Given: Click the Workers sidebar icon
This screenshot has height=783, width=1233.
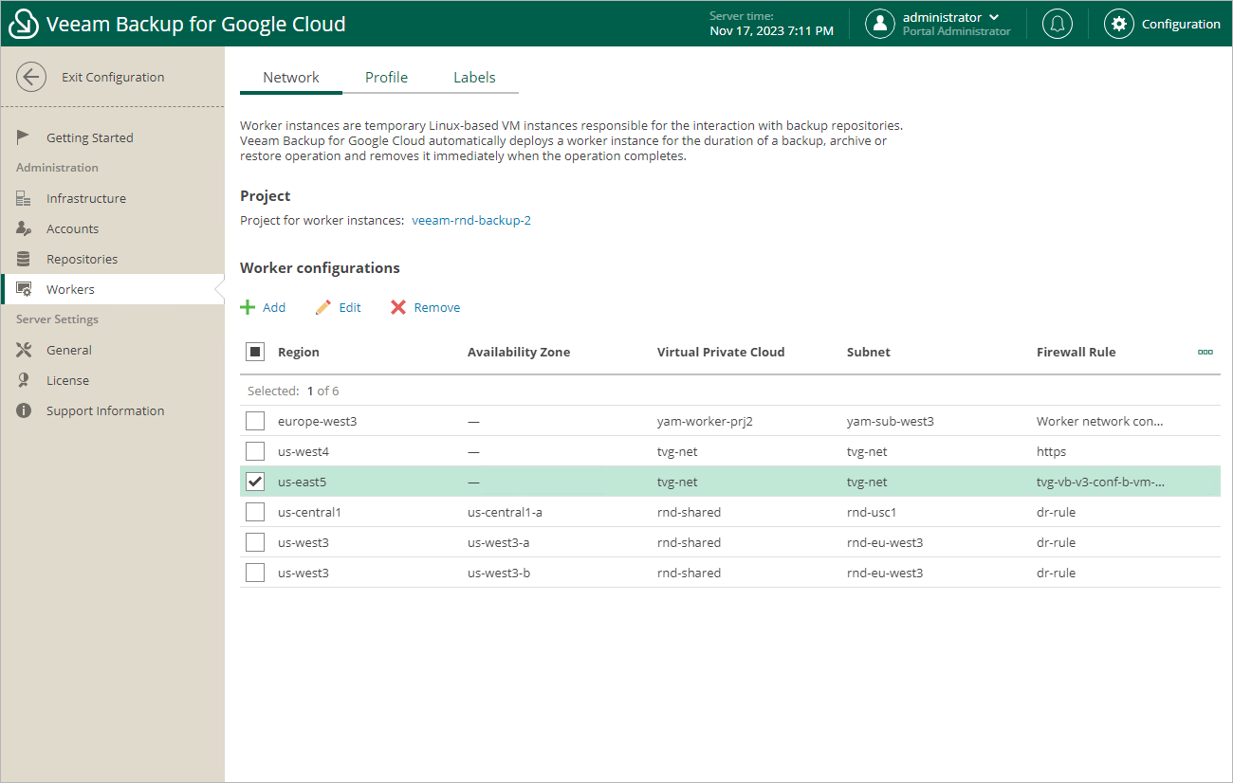Looking at the screenshot, I should pos(24,289).
